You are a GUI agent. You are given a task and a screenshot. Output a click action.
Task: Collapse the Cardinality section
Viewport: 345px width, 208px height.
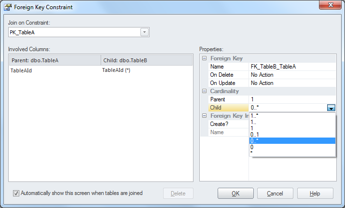coord(204,91)
